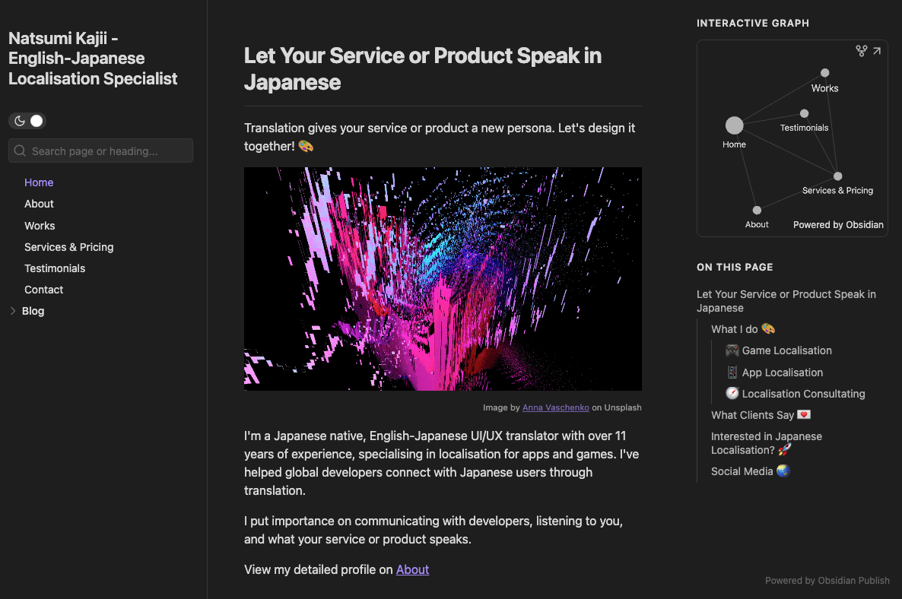Click the About node in the graph
This screenshot has width=902, height=599.
[757, 211]
